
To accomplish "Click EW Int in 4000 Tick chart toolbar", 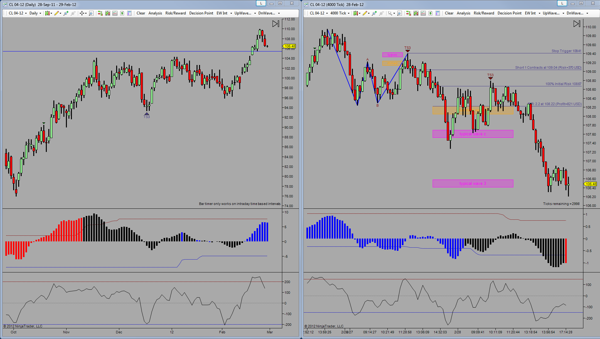I will pyautogui.click(x=530, y=13).
